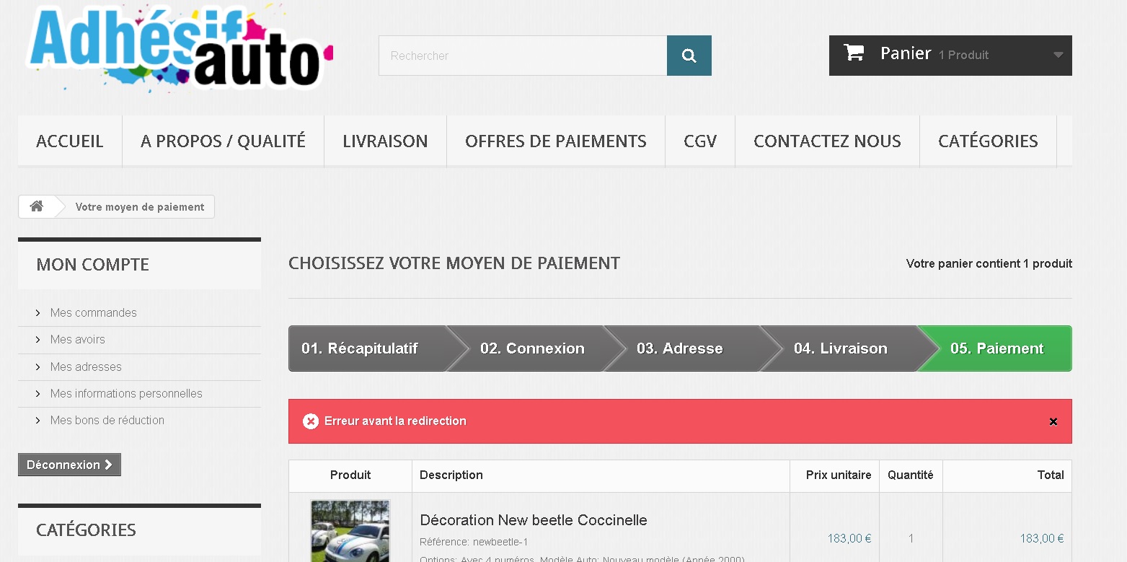Open Mes informations personnelles link

pyautogui.click(x=126, y=393)
